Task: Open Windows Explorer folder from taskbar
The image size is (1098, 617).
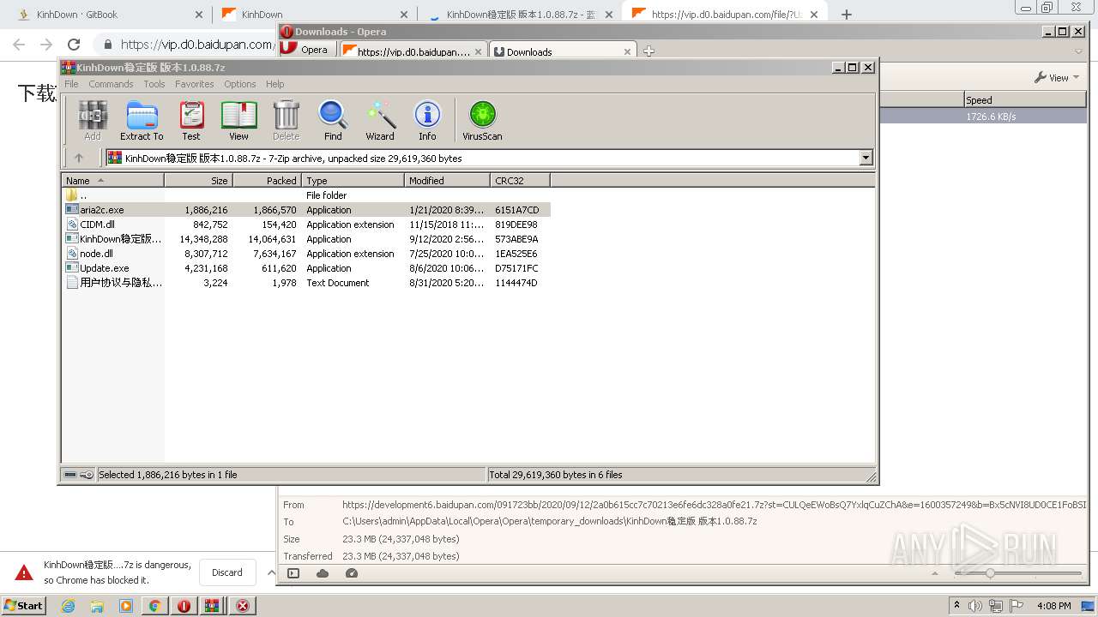Action: (97, 606)
